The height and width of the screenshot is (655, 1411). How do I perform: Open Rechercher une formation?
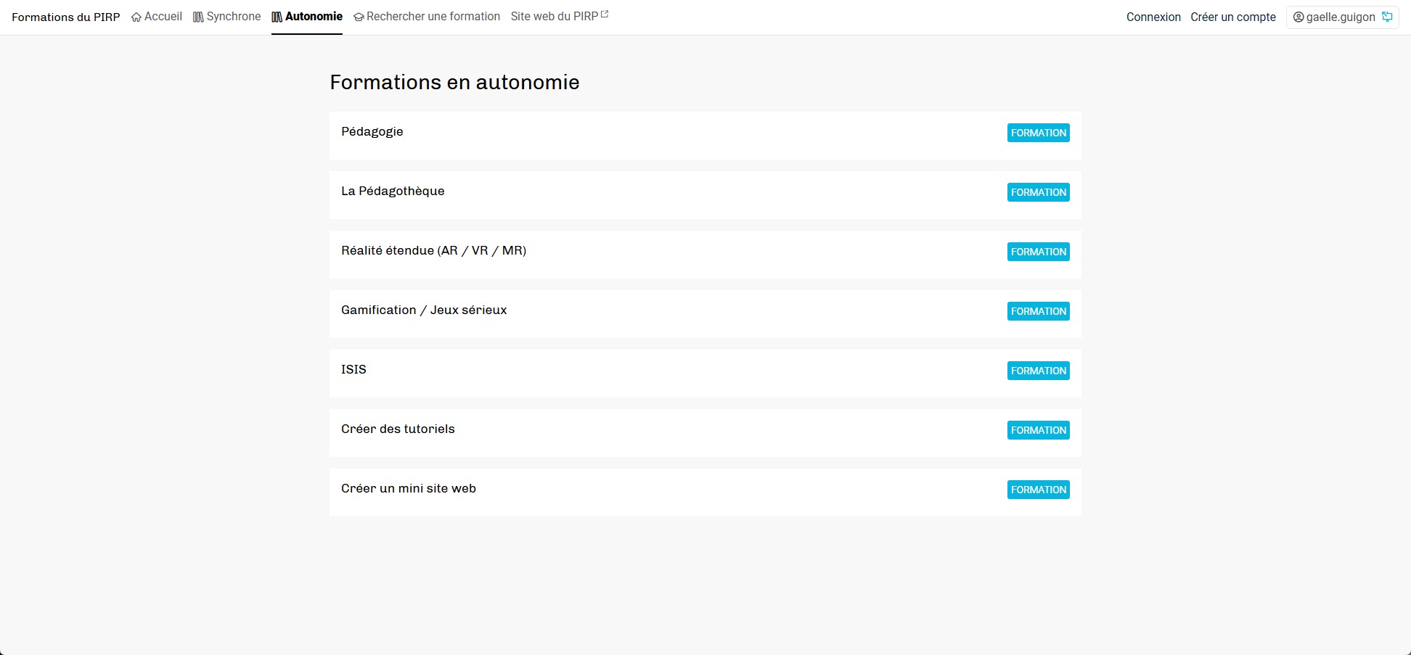tap(433, 16)
